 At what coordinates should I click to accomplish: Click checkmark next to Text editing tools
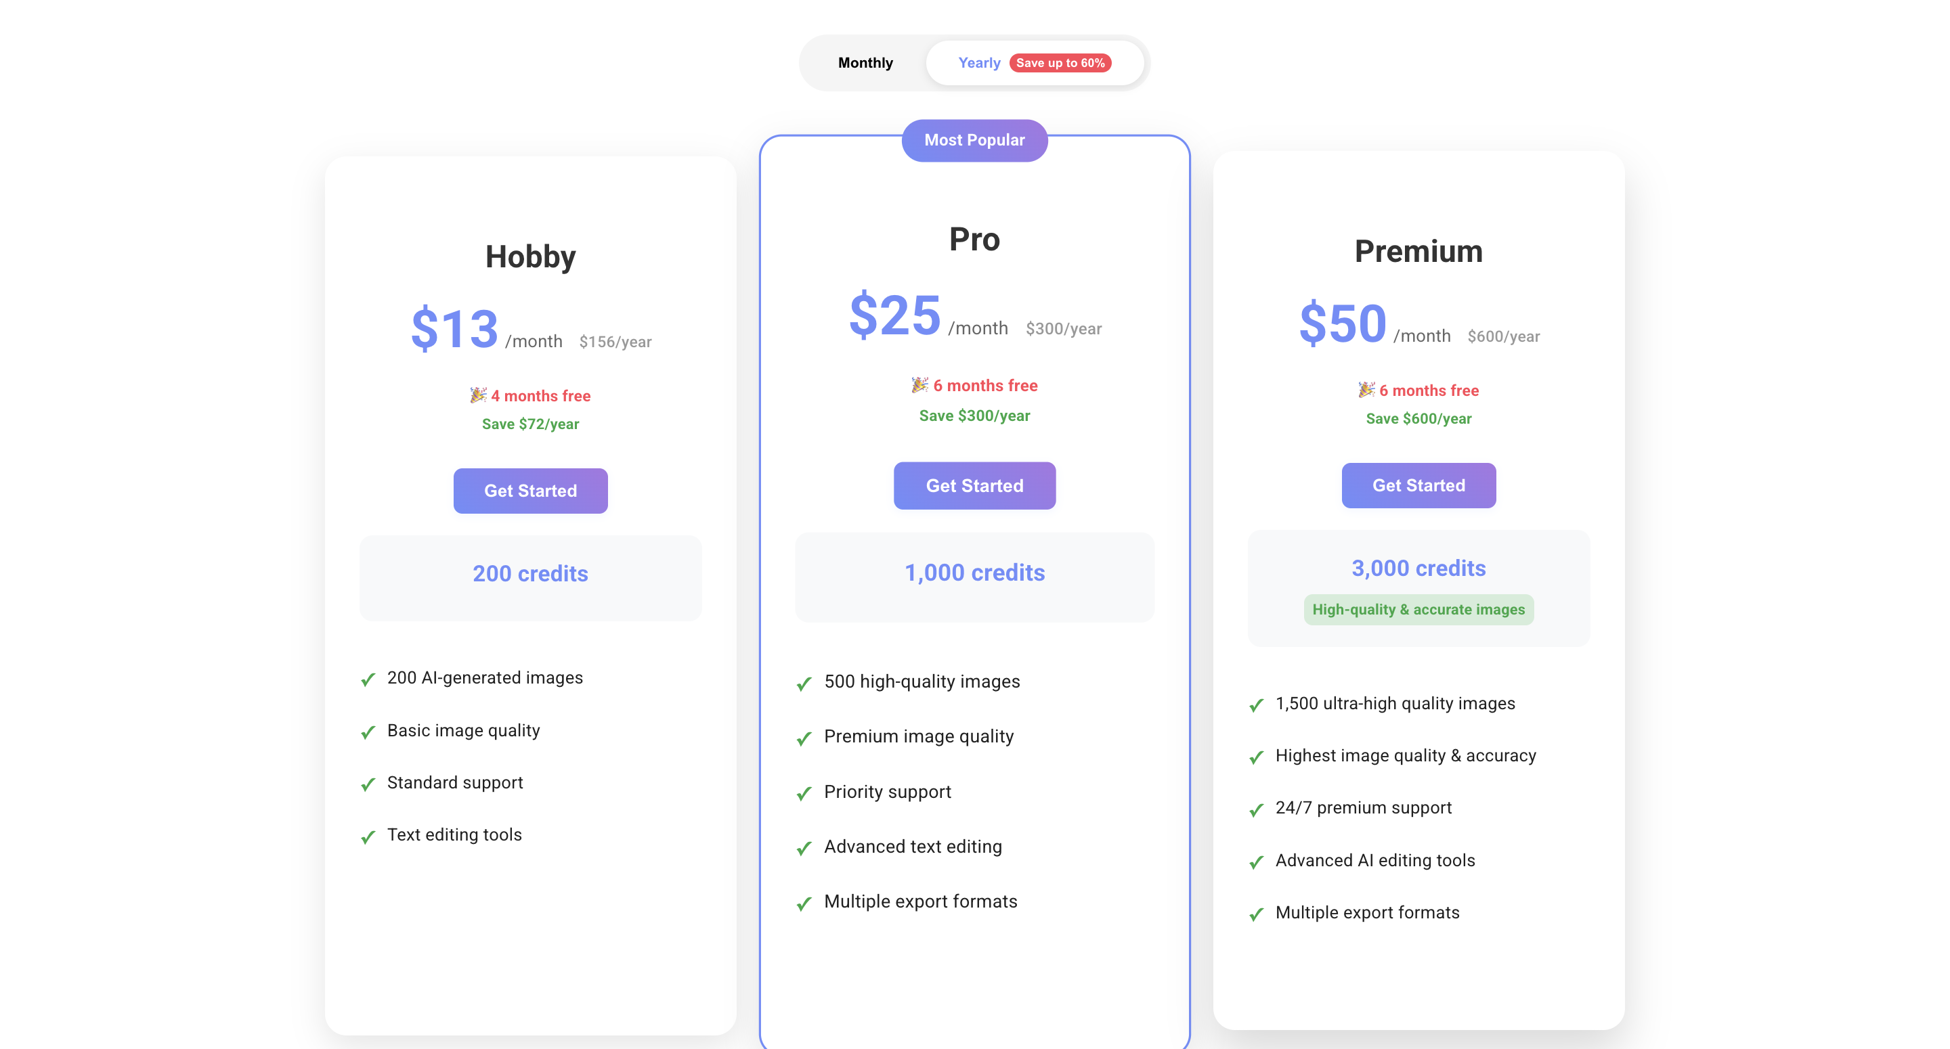point(368,836)
